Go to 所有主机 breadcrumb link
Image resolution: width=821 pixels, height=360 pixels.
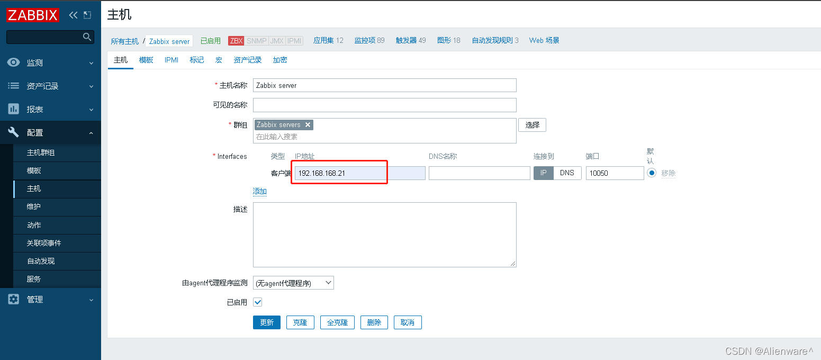[x=124, y=41]
